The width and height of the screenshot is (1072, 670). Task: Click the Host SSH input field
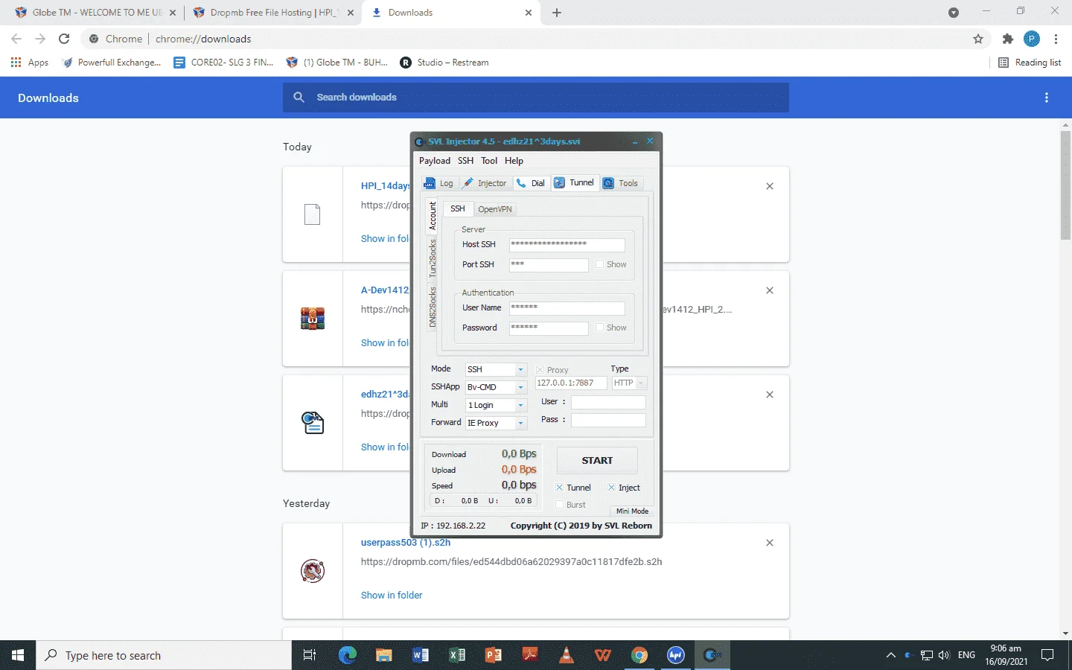(x=567, y=244)
